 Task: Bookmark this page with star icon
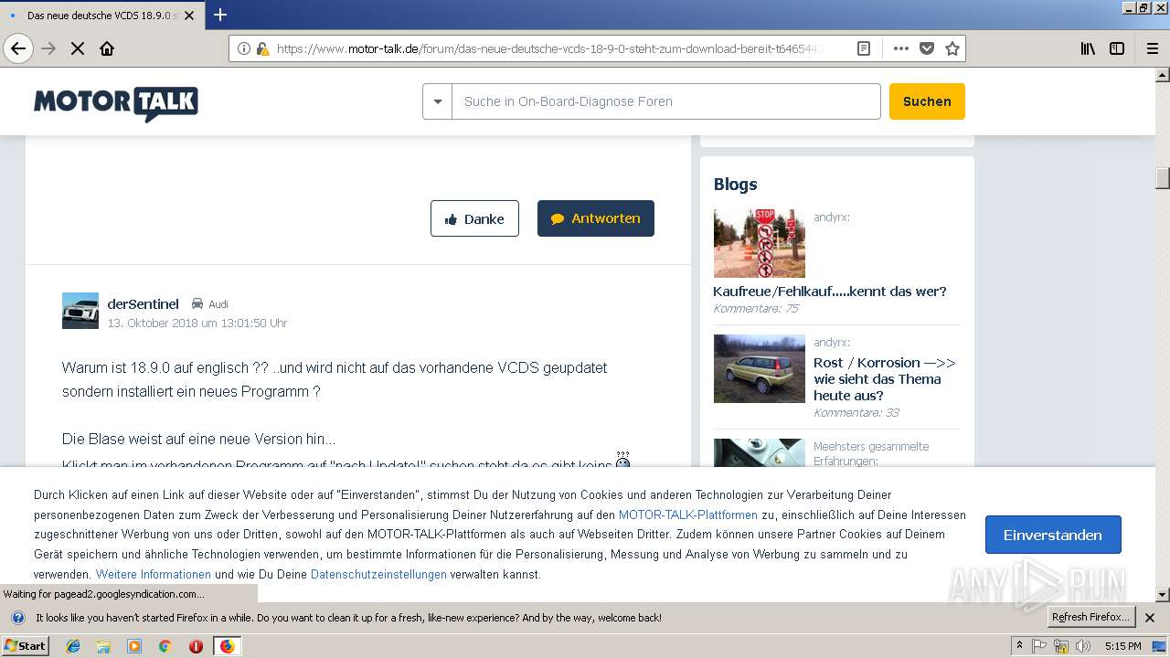[x=952, y=48]
